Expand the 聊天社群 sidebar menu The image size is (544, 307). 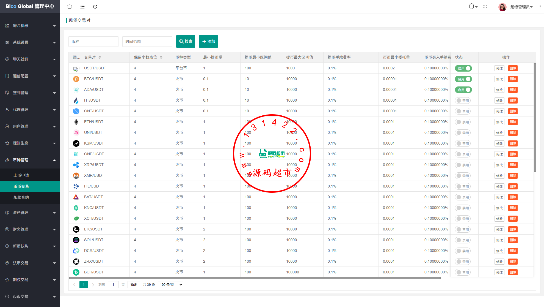point(30,59)
